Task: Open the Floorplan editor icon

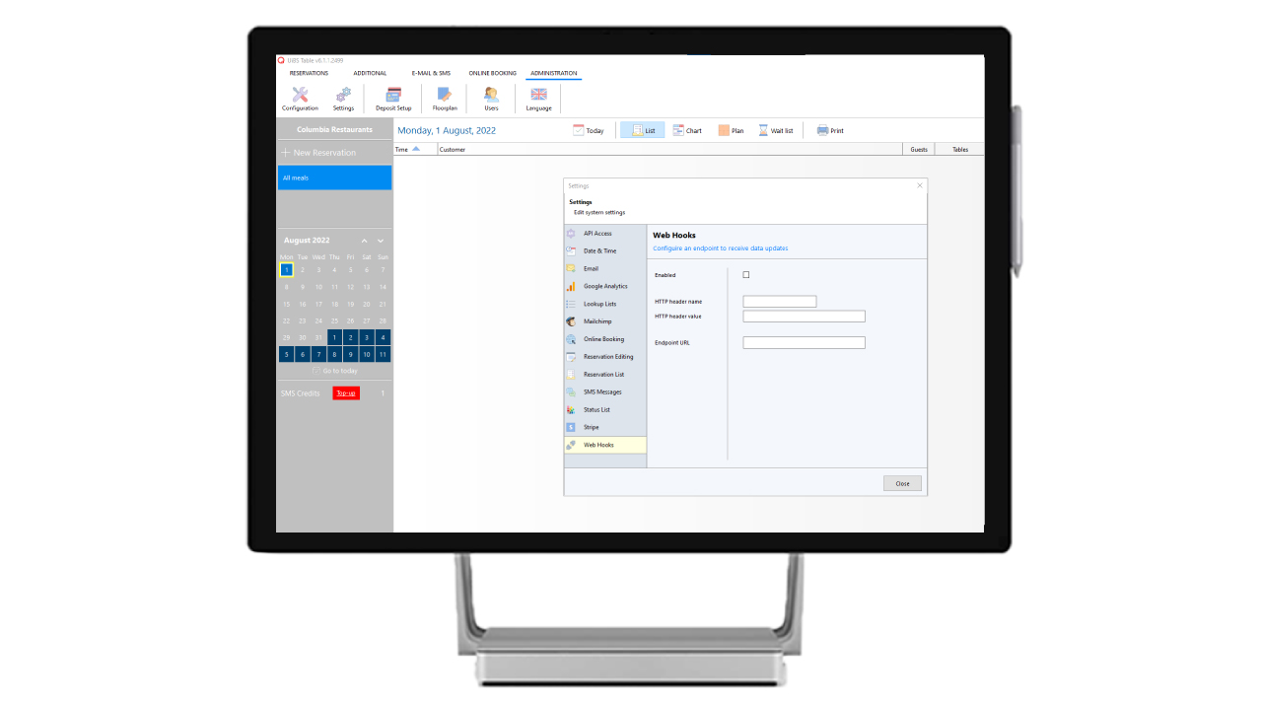Action: (x=445, y=96)
